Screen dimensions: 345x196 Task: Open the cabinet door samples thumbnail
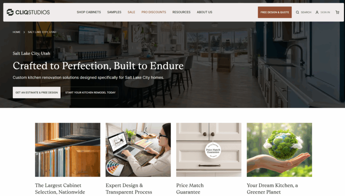tap(67, 150)
